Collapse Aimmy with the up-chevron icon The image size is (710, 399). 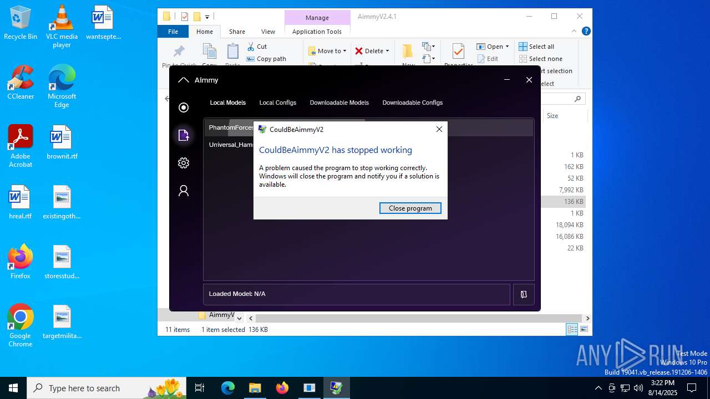point(184,80)
